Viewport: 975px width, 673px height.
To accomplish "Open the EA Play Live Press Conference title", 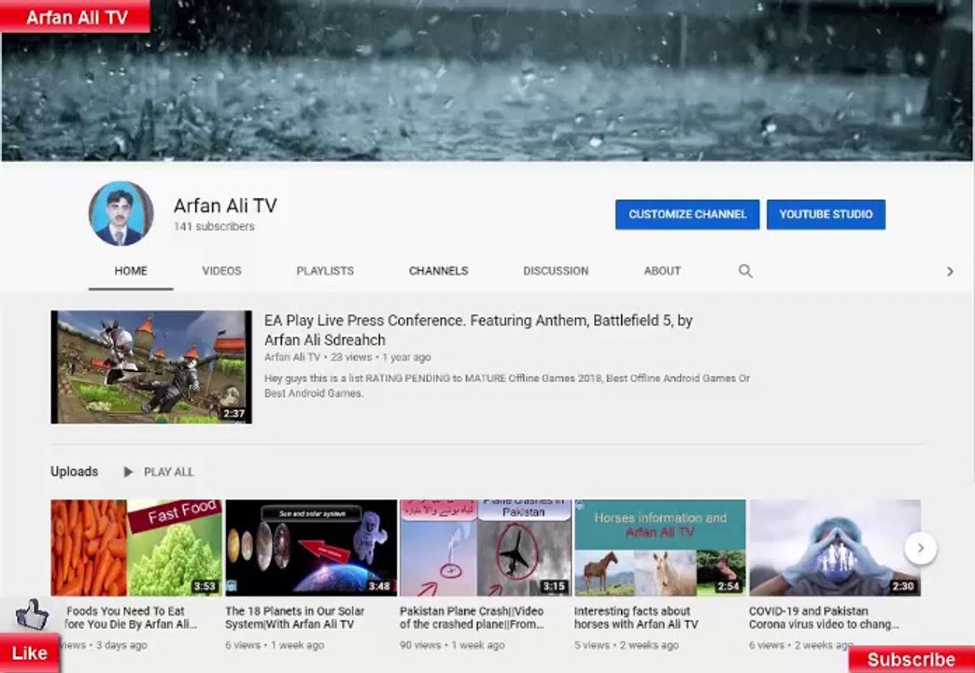I will tap(478, 330).
